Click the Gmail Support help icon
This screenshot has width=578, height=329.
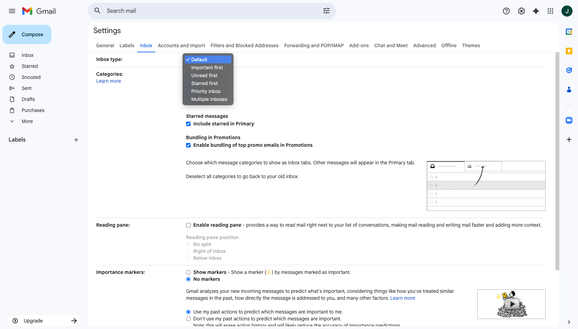point(506,11)
